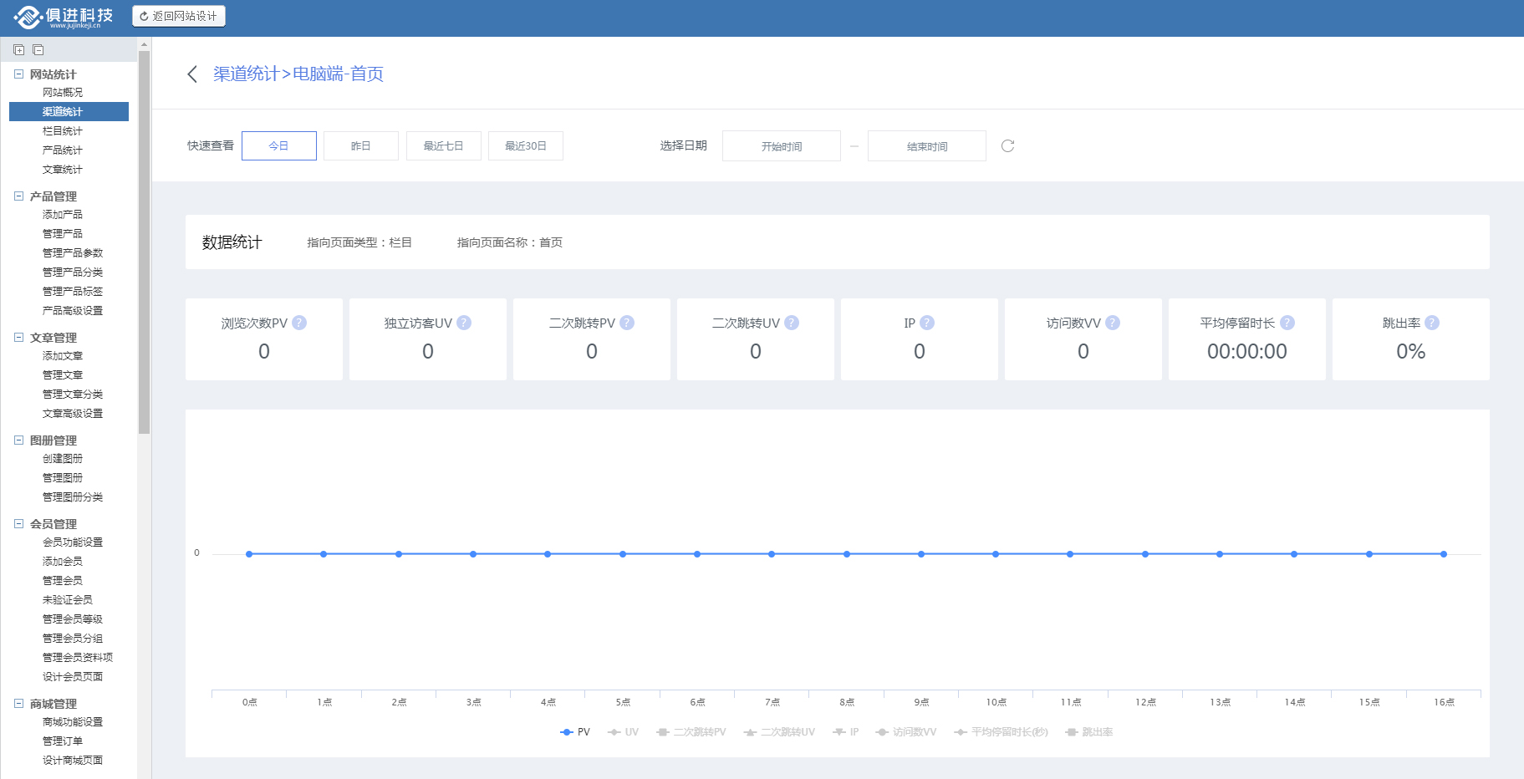Click the collapse-all icon atop sidebar tree

click(x=38, y=50)
